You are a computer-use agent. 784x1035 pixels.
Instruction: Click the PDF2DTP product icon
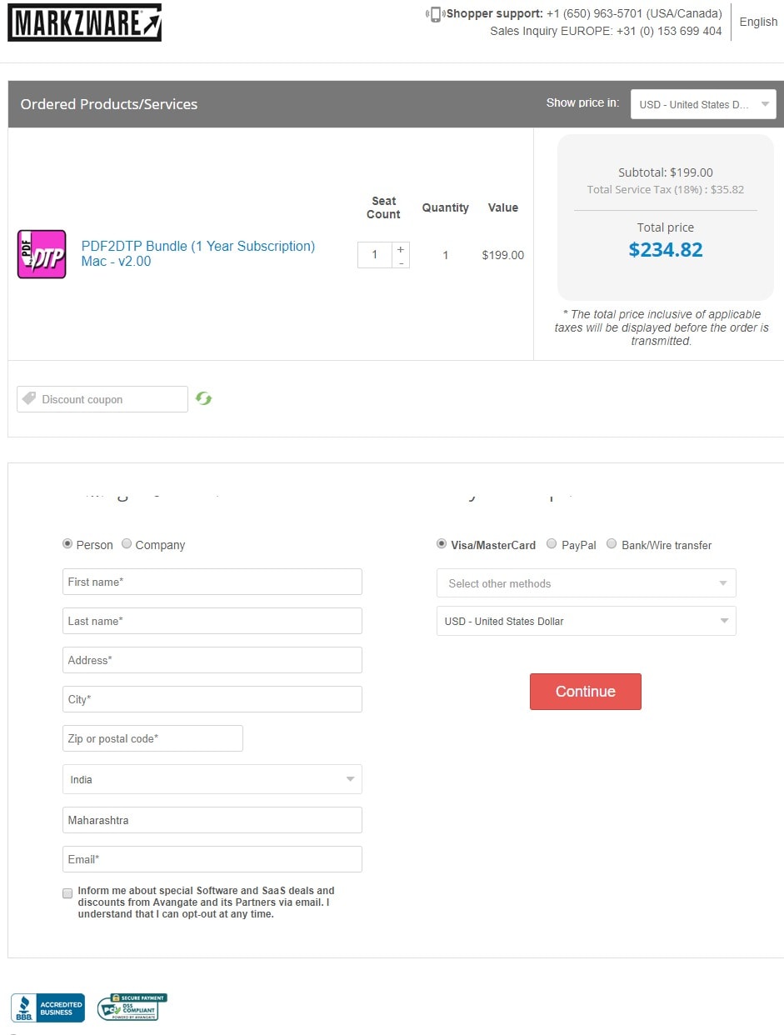[42, 254]
